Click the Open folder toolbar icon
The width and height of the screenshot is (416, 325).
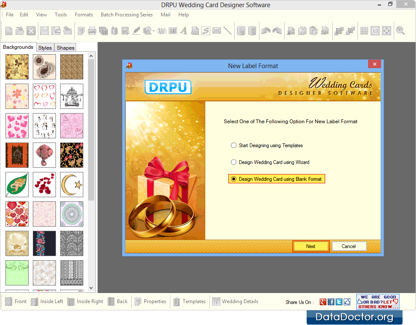tap(20, 31)
